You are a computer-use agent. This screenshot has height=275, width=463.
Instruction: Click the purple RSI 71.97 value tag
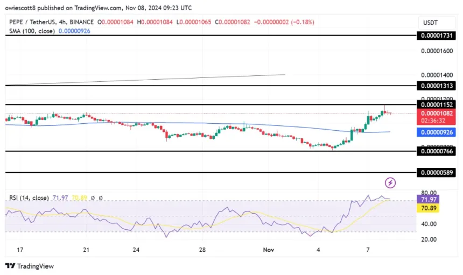[428, 200]
